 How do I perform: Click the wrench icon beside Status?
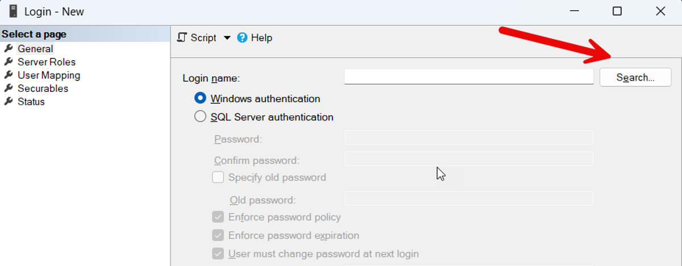(9, 102)
